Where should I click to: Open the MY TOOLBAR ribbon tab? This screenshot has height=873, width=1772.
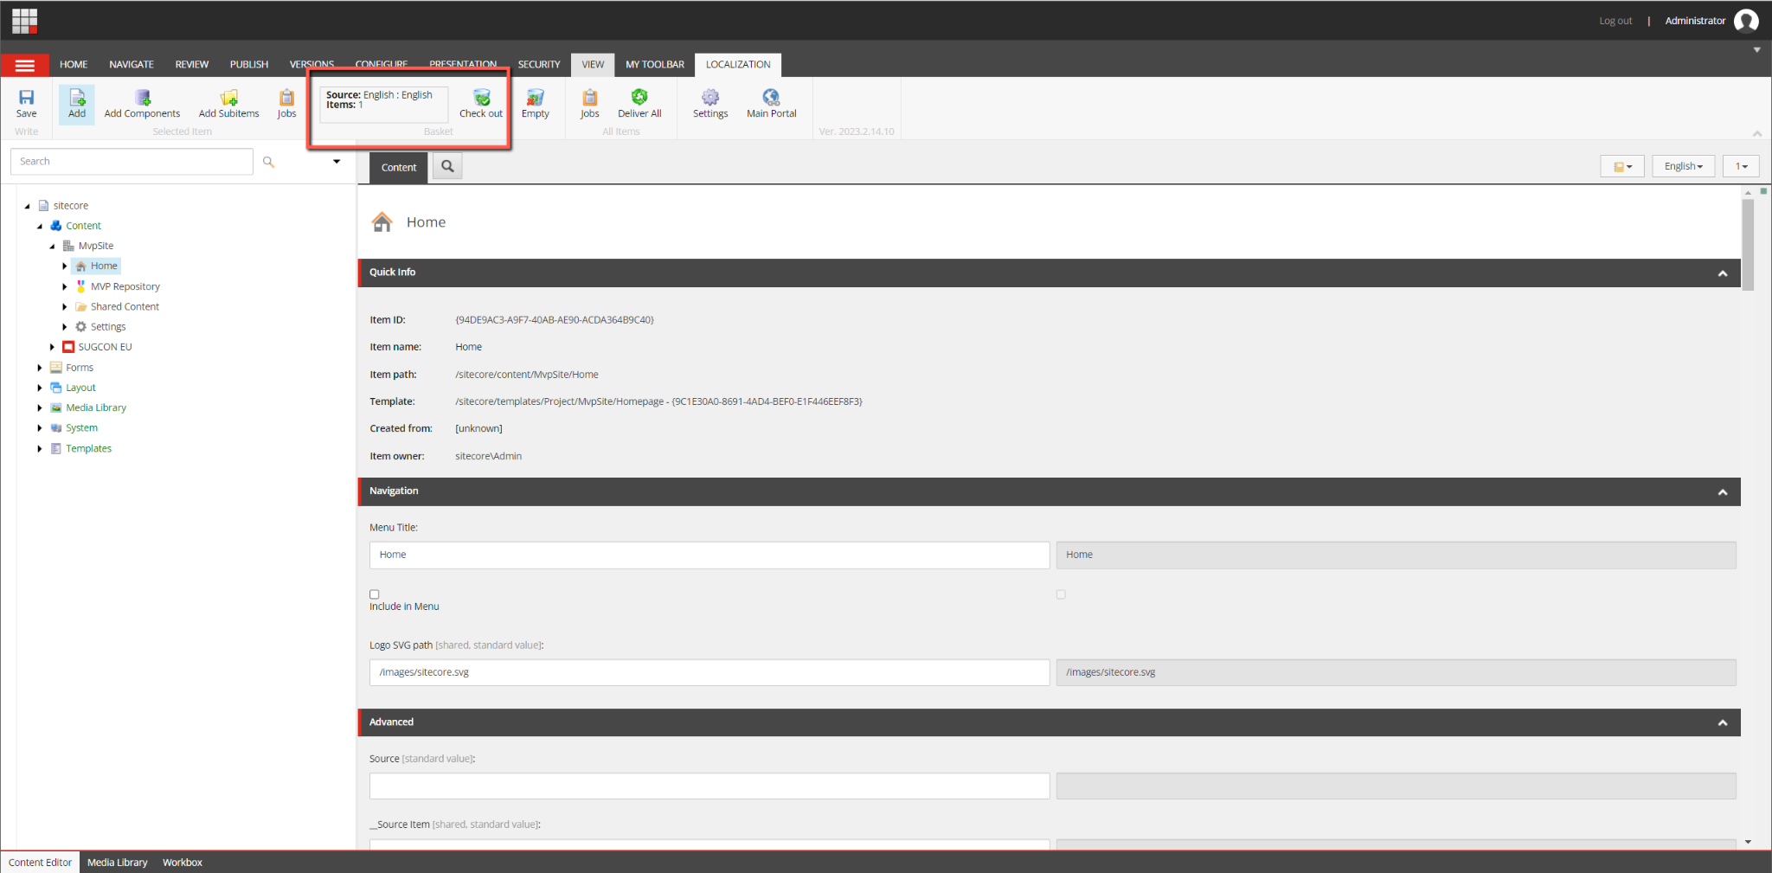point(655,65)
